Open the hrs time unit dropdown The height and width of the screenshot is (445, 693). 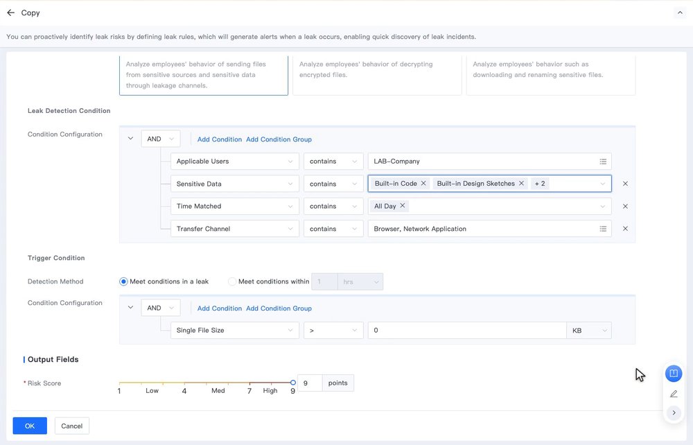360,282
